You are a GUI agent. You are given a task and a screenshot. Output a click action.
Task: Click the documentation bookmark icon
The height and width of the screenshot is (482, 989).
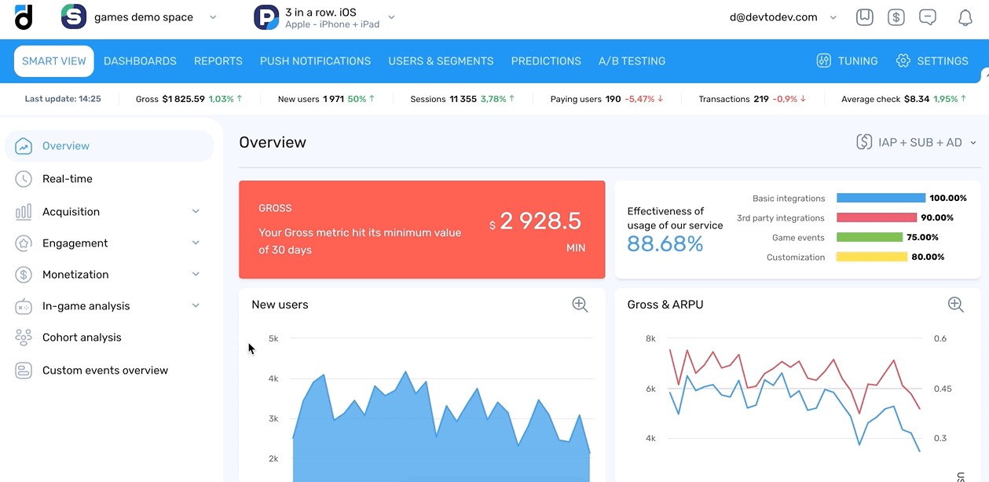tap(865, 16)
